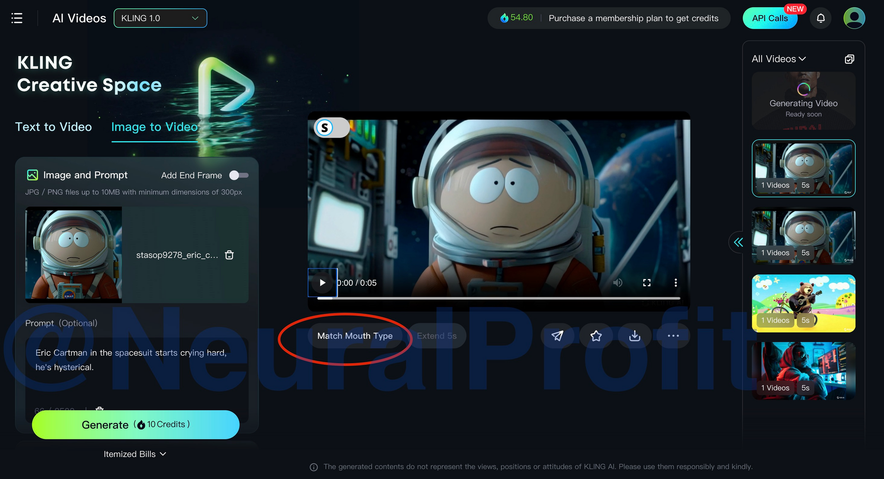The width and height of the screenshot is (884, 479).
Task: Click the 0:00 / 0:05 time display
Action: coord(357,283)
